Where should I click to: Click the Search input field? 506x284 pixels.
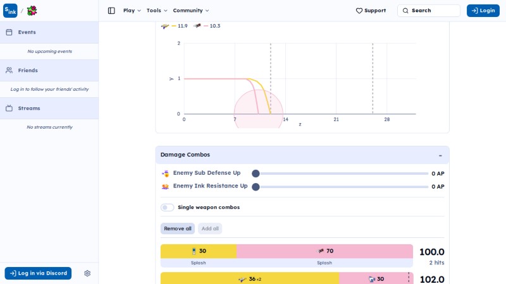pyautogui.click(x=429, y=11)
